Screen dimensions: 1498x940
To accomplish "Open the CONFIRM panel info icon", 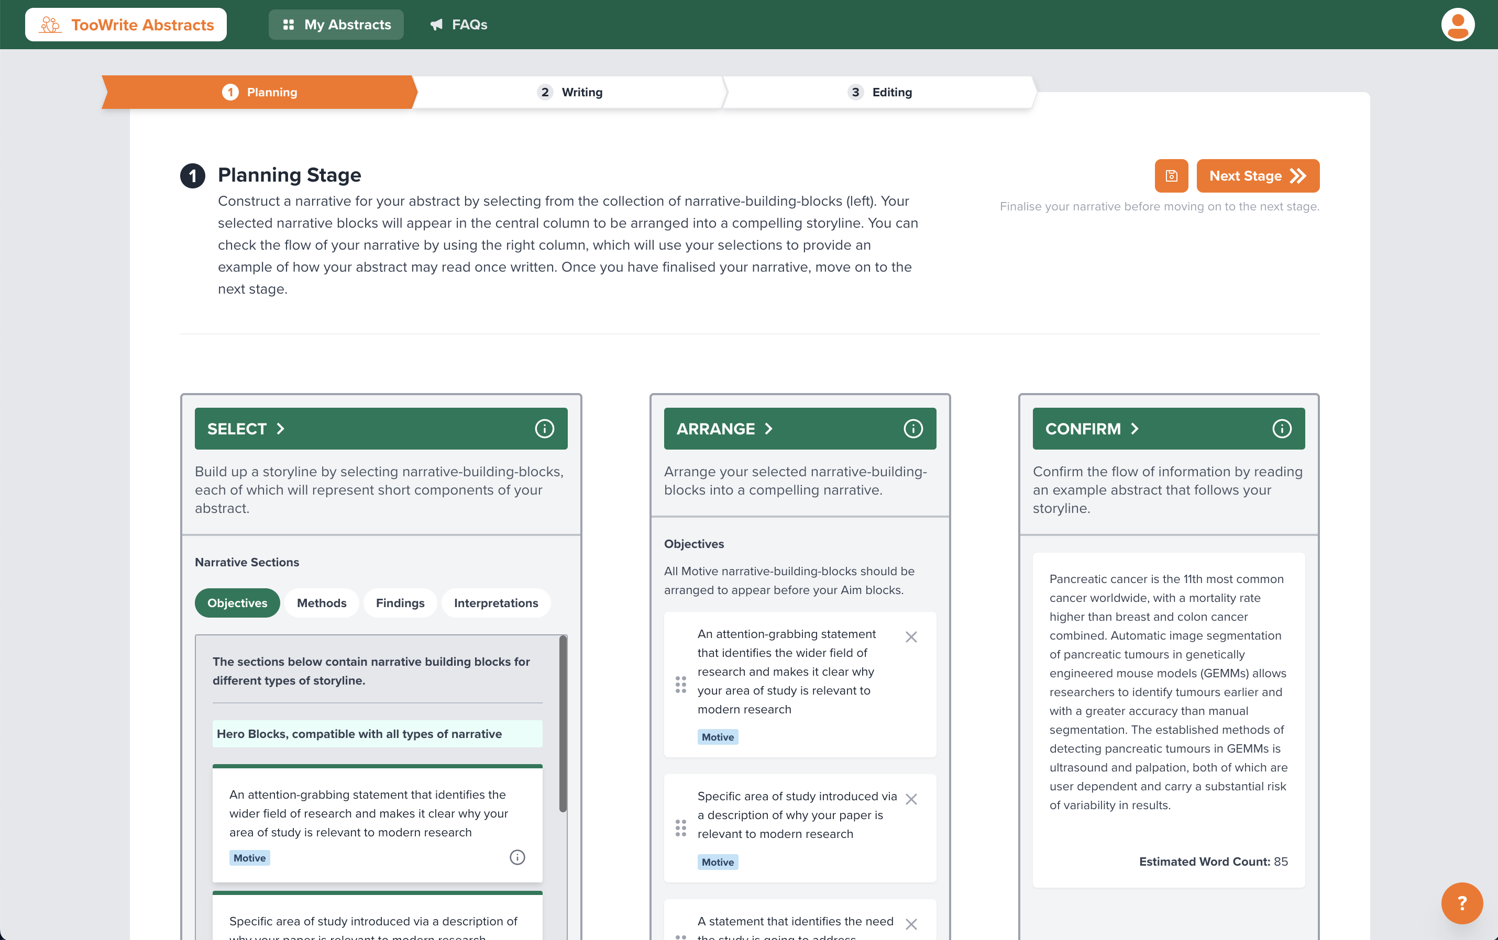I will (x=1282, y=429).
